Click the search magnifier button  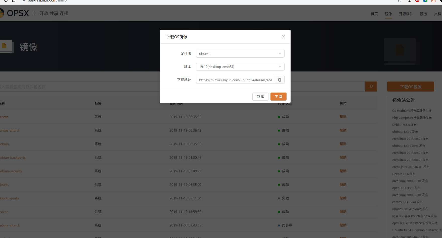pos(371,87)
